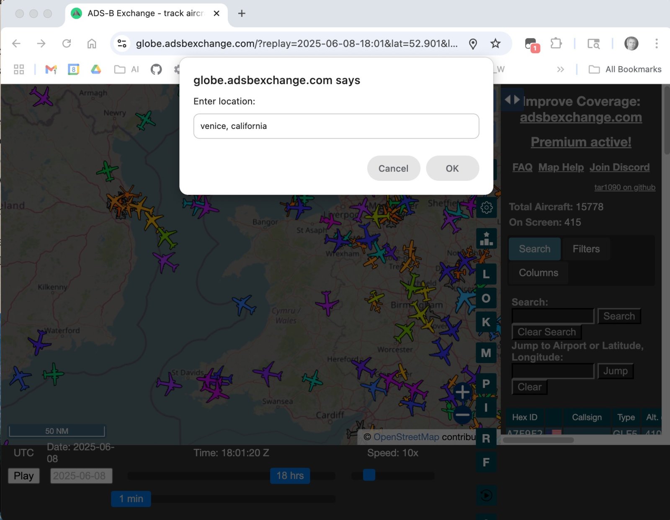This screenshot has height=520, width=670.
Task: Click the location pin icon in address bar
Action: click(x=473, y=44)
